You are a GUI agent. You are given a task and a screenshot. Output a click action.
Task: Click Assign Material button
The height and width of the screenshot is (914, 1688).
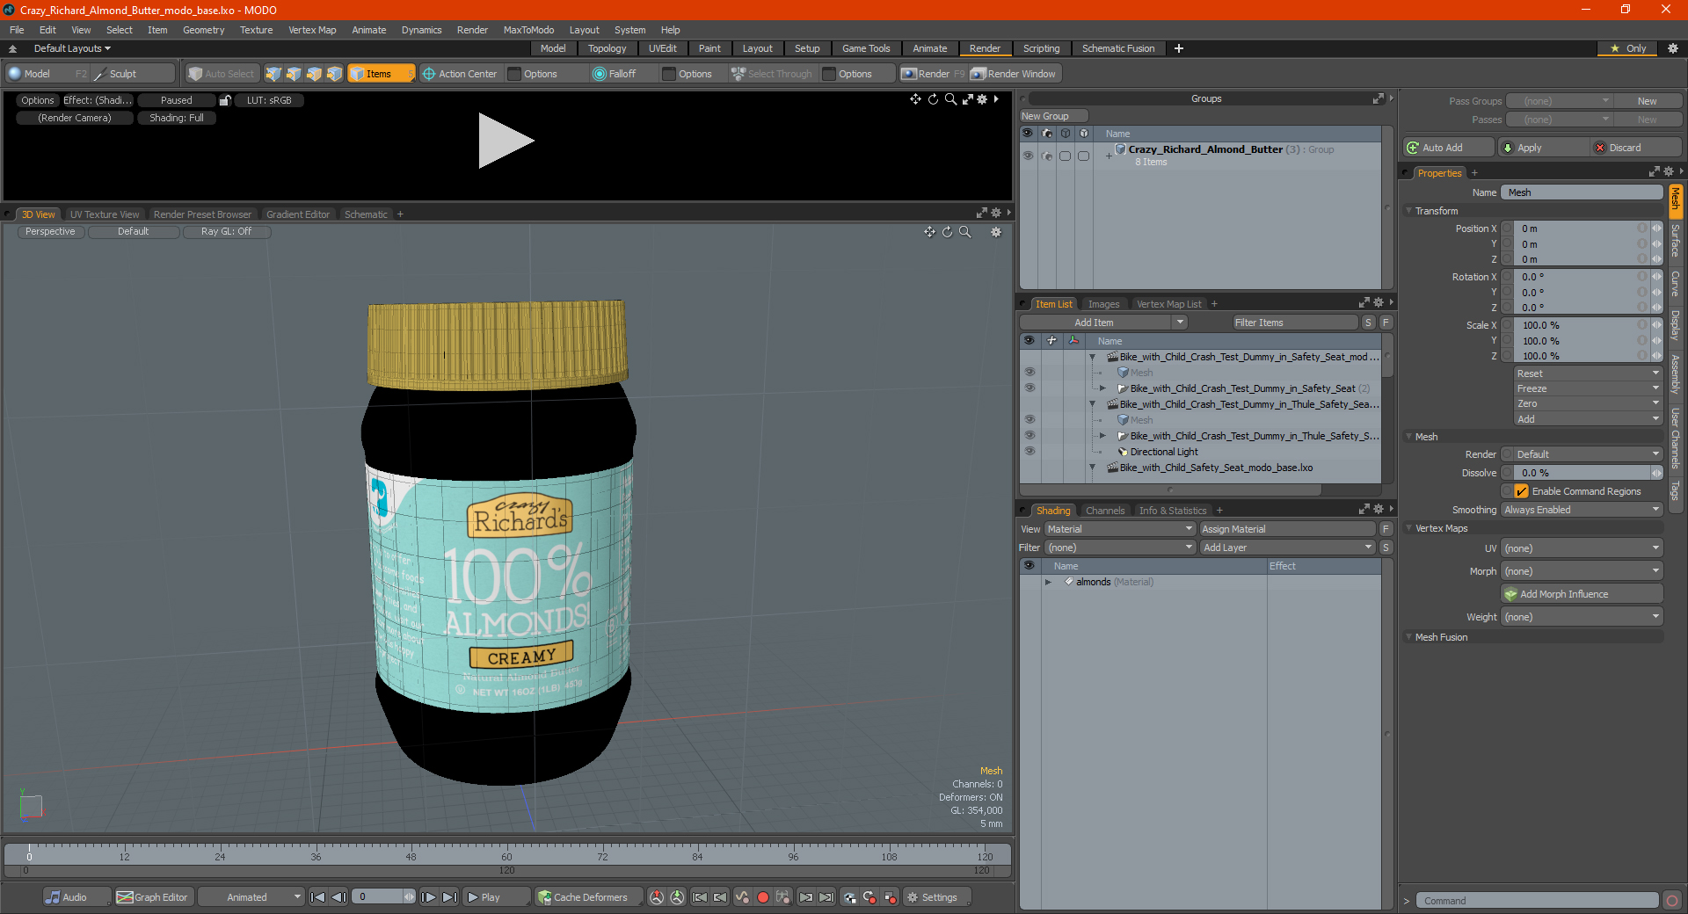(x=1287, y=529)
